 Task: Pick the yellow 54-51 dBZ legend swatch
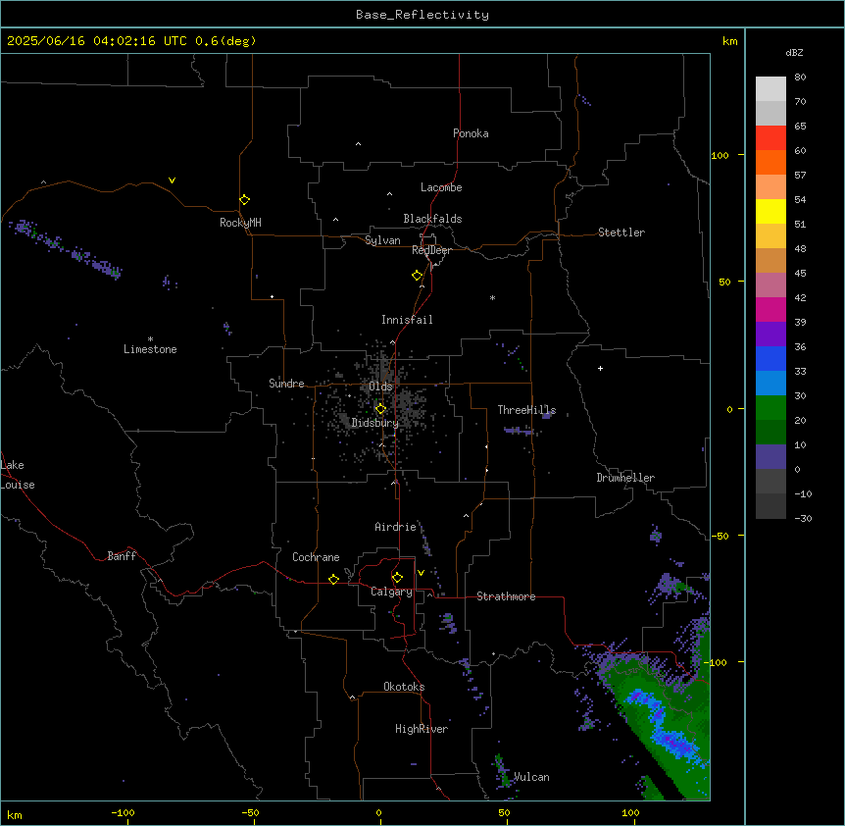770,211
